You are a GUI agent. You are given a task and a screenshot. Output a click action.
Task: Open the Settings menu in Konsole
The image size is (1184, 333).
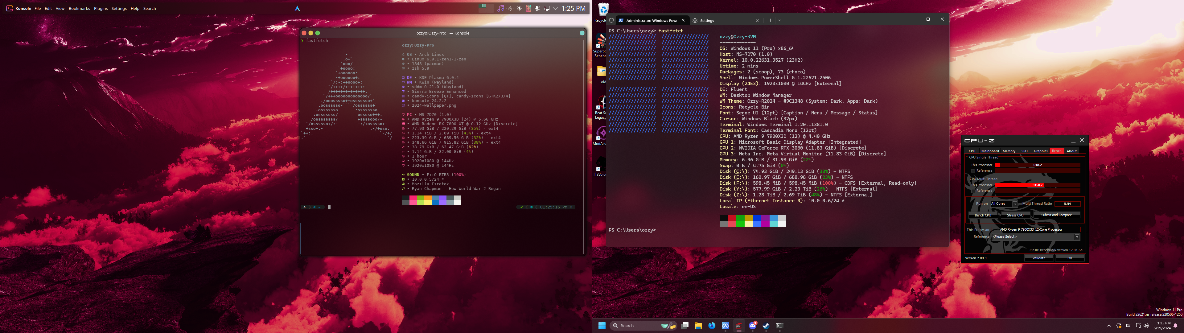119,8
